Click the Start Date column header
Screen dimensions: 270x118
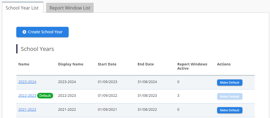point(107,64)
